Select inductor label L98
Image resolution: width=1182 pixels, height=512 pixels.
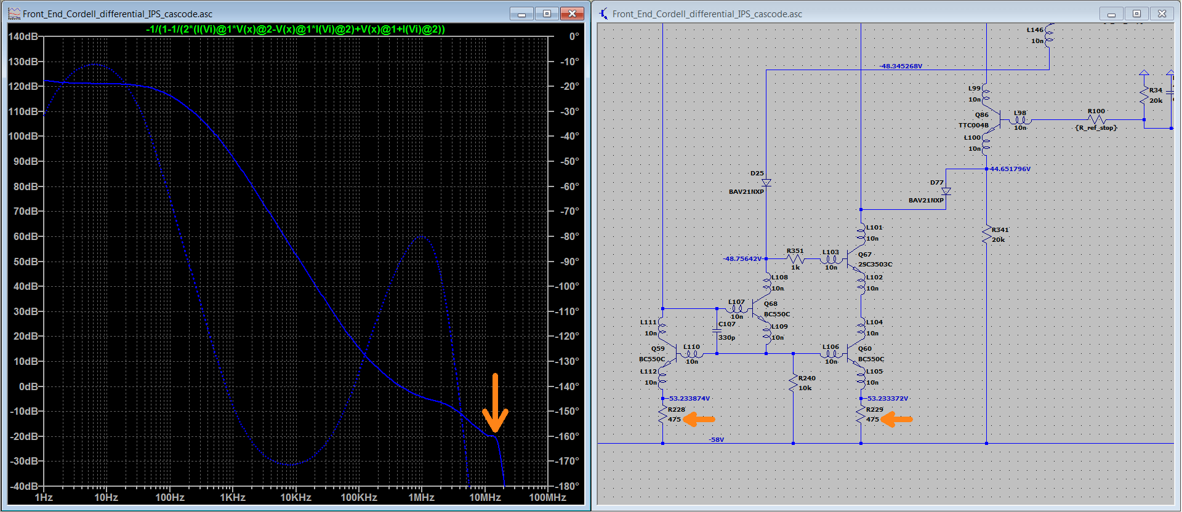pyautogui.click(x=1020, y=113)
